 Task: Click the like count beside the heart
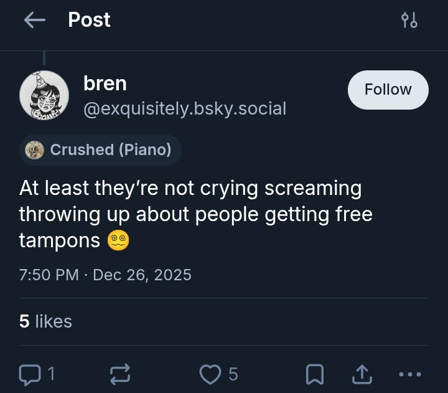click(233, 374)
